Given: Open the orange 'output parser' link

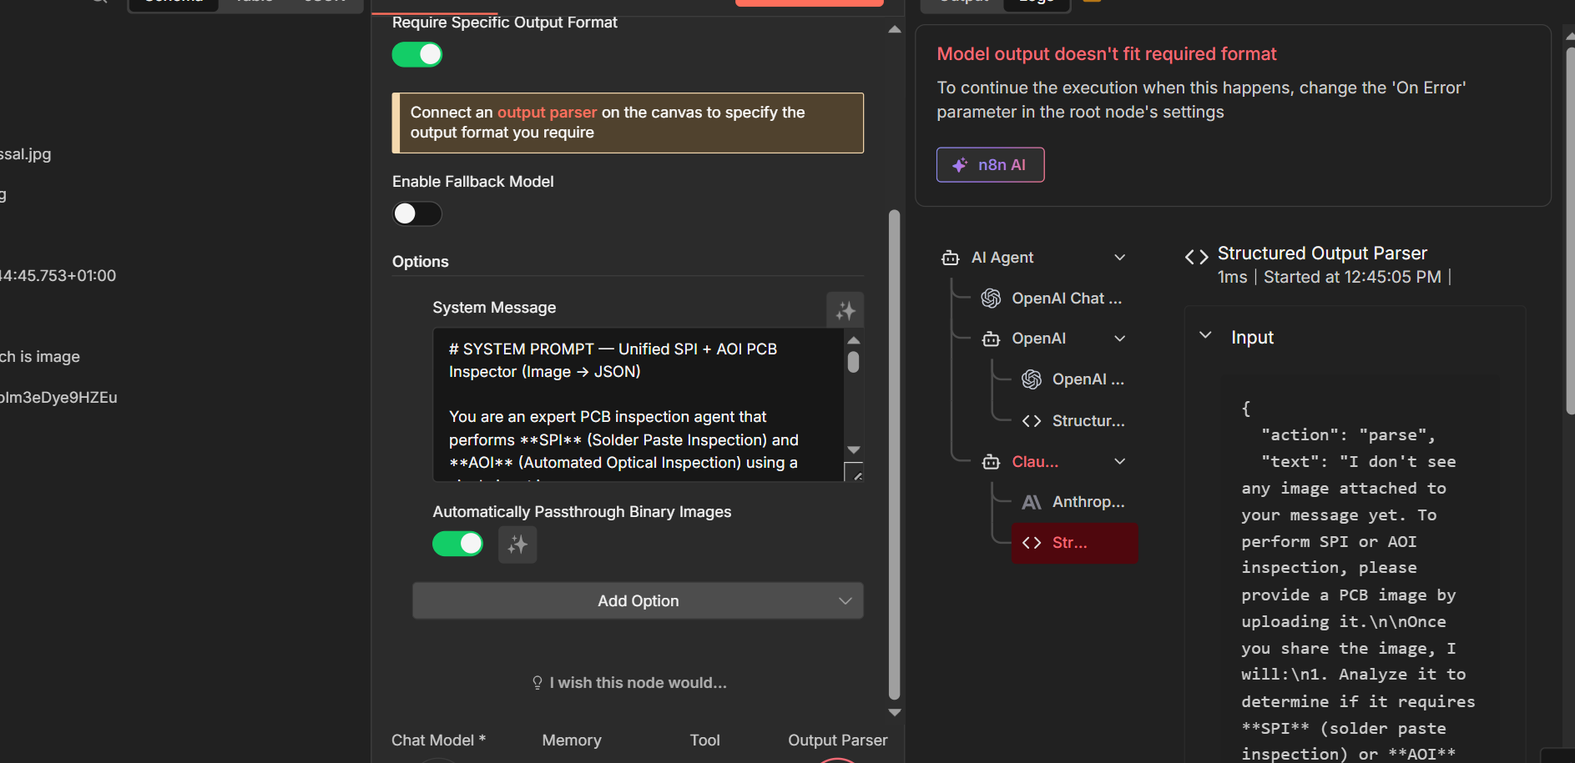Looking at the screenshot, I should tap(547, 113).
